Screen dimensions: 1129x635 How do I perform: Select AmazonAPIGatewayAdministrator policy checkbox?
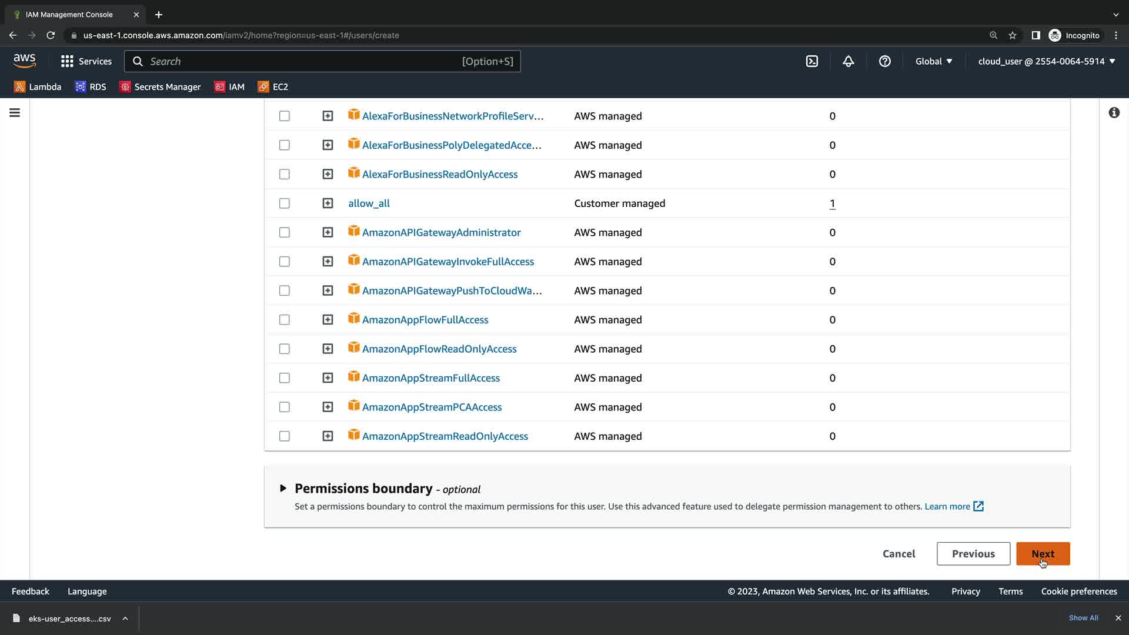[285, 232]
